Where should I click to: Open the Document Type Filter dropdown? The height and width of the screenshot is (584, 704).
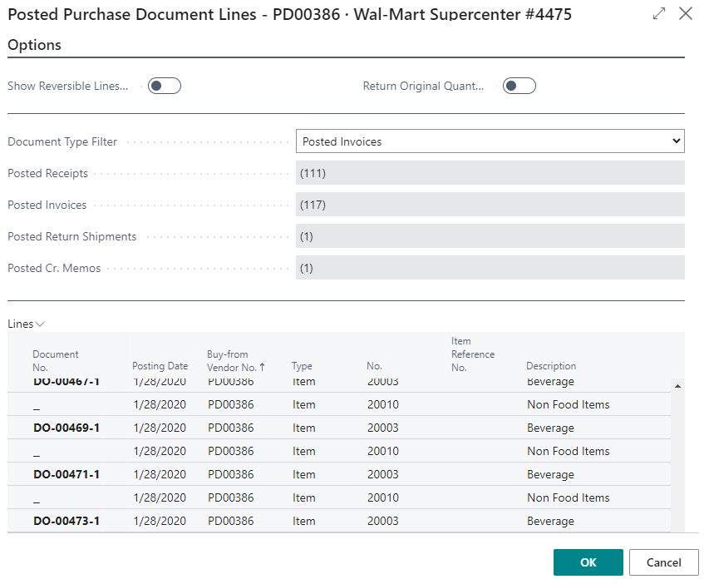(x=490, y=141)
